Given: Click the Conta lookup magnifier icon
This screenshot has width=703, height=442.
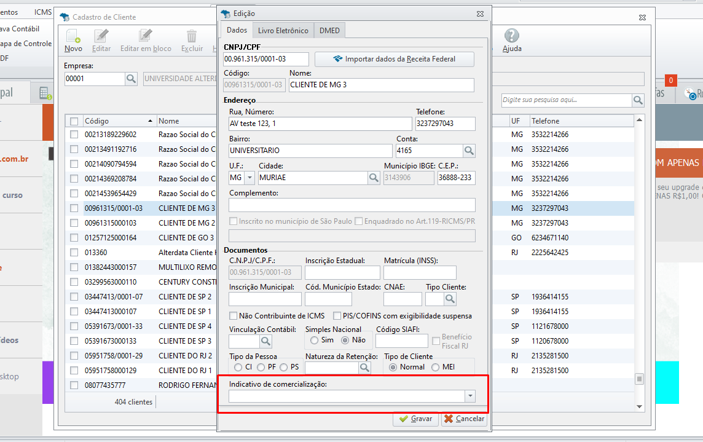Looking at the screenshot, I should tap(469, 151).
